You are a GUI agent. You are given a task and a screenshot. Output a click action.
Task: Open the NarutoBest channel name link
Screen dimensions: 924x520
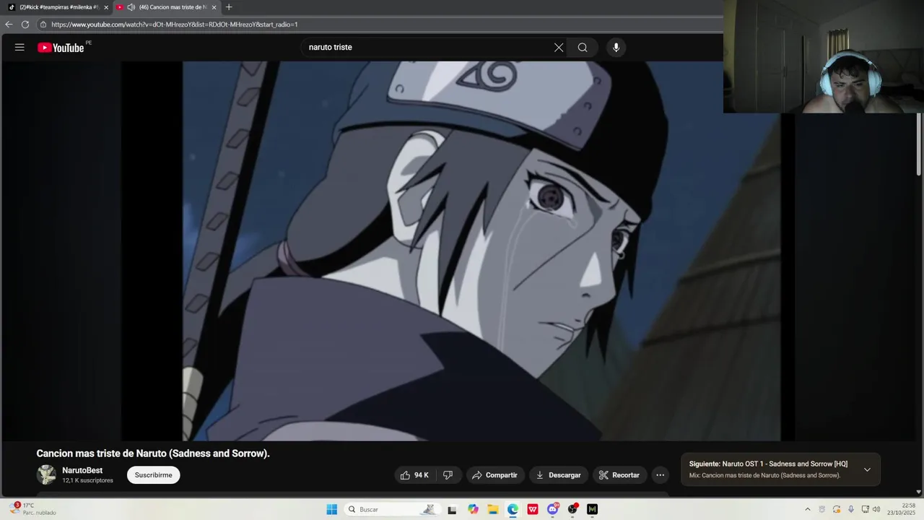click(x=82, y=470)
